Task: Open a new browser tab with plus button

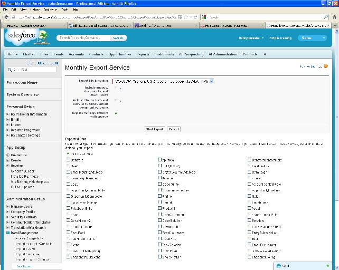Action: coord(335,25)
